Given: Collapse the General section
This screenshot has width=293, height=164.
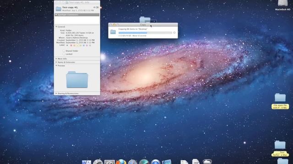Looking at the screenshot, I should (56, 27).
